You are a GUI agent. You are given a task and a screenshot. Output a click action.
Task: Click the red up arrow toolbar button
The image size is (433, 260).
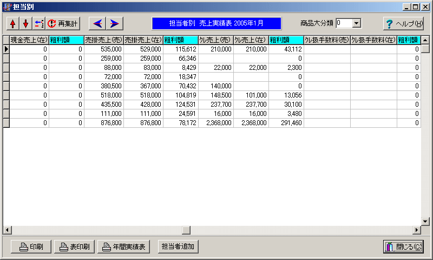click(12, 23)
